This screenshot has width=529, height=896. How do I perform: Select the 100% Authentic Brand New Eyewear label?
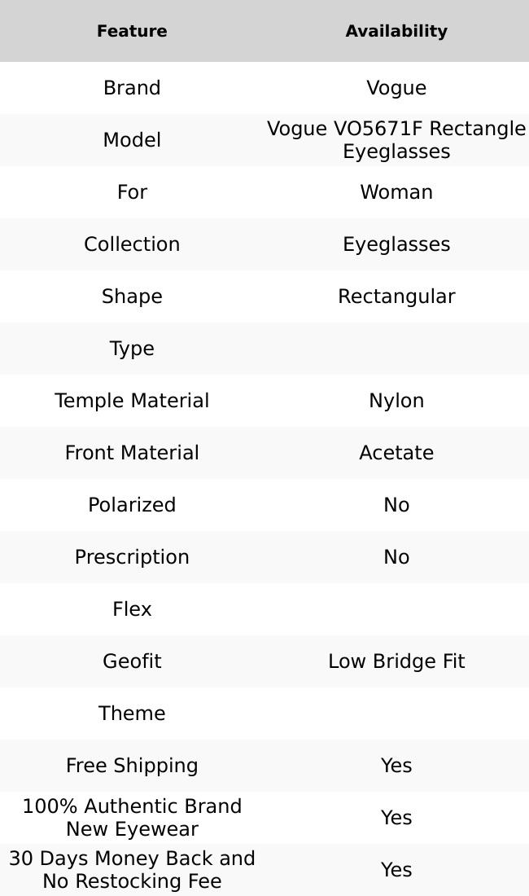click(132, 818)
